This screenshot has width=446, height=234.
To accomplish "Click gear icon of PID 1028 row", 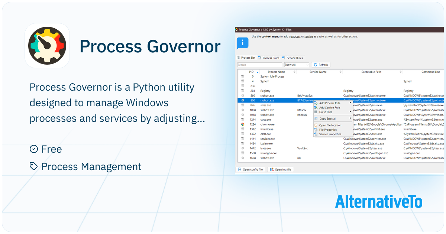I will (242, 110).
